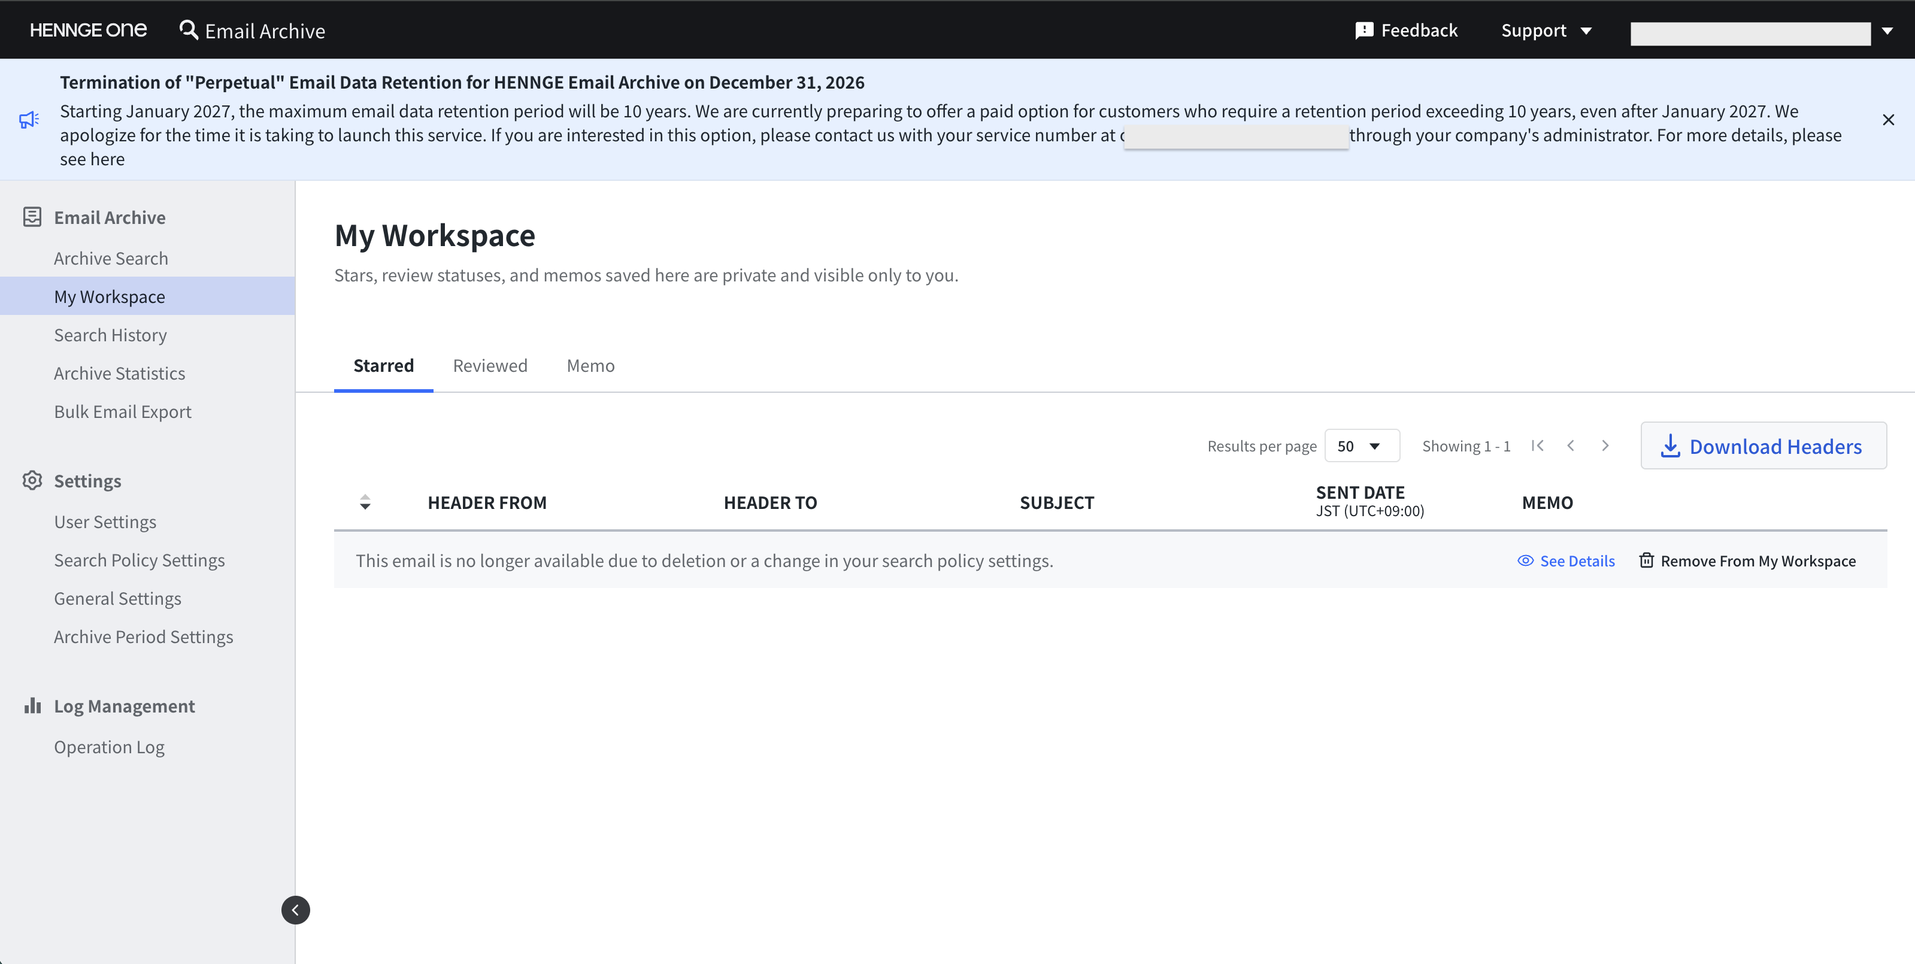Viewport: 1915px width, 964px height.
Task: Click the Email Archive section heading in sidebar
Action: 110,217
